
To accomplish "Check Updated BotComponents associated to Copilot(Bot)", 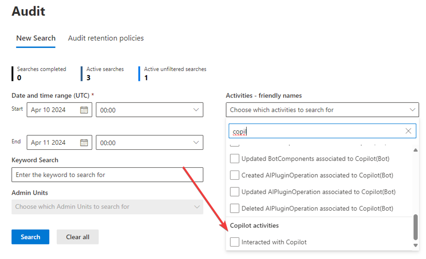I will tap(234, 158).
